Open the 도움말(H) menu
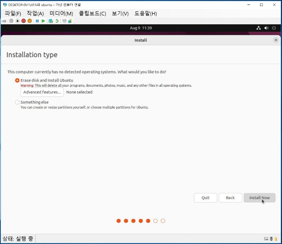282x244 pixels. (146, 13)
